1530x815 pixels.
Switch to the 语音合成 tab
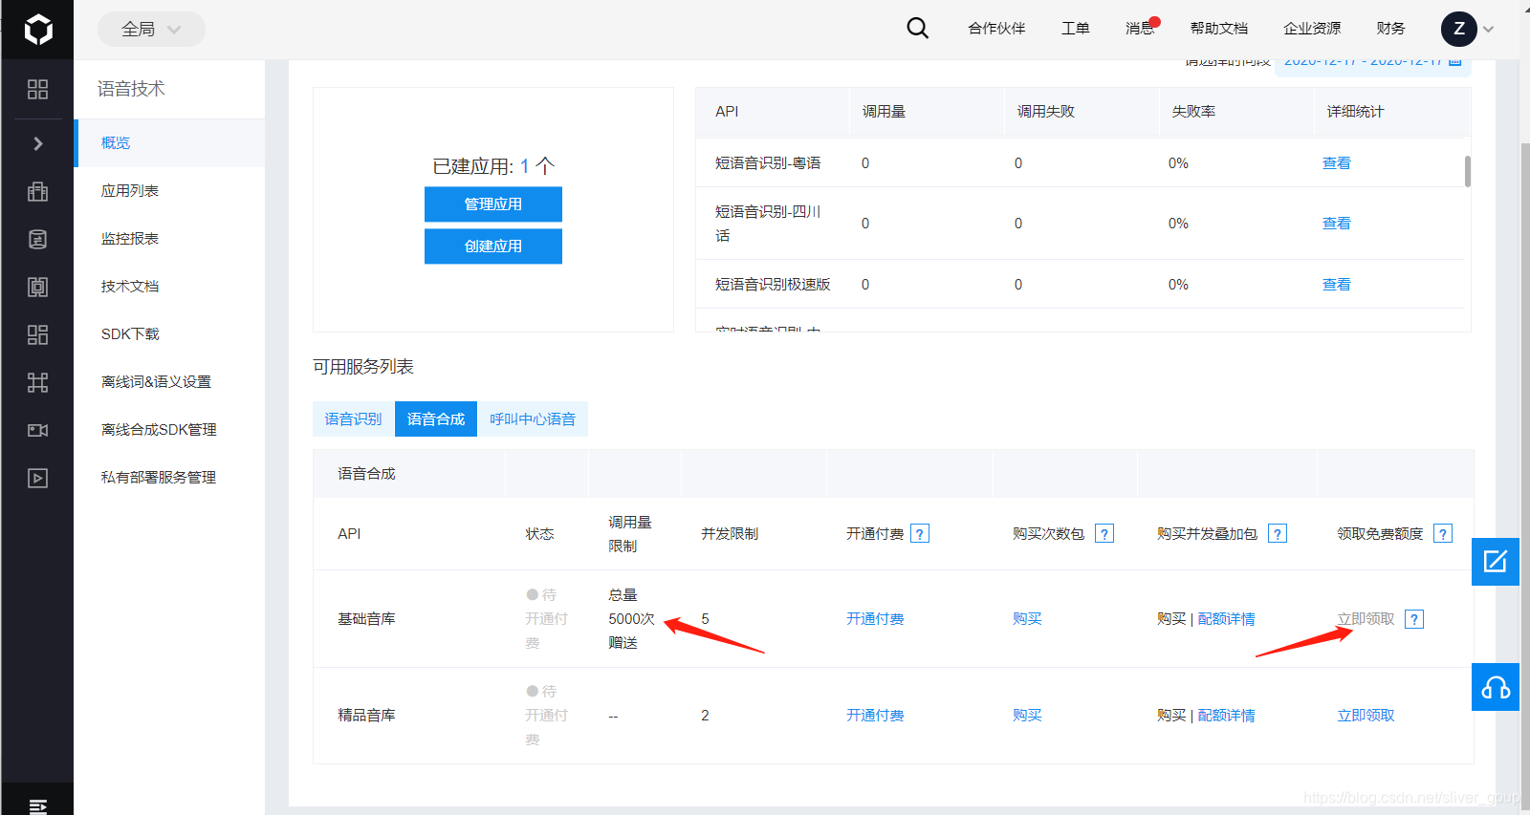coord(436,419)
